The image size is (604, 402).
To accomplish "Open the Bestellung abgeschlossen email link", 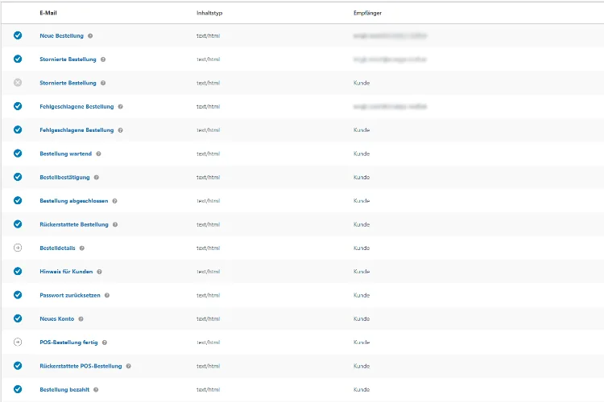I will point(74,201).
